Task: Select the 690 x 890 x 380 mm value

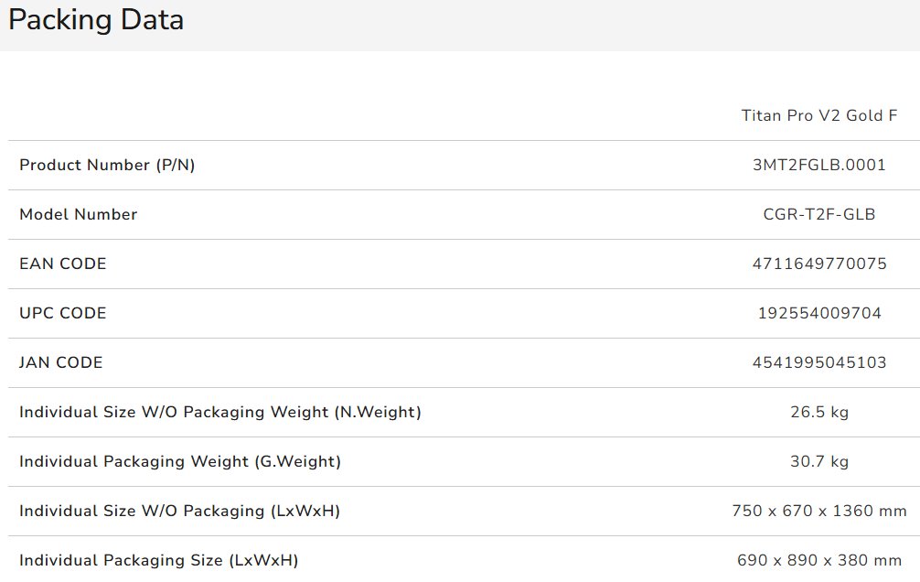Action: [819, 560]
